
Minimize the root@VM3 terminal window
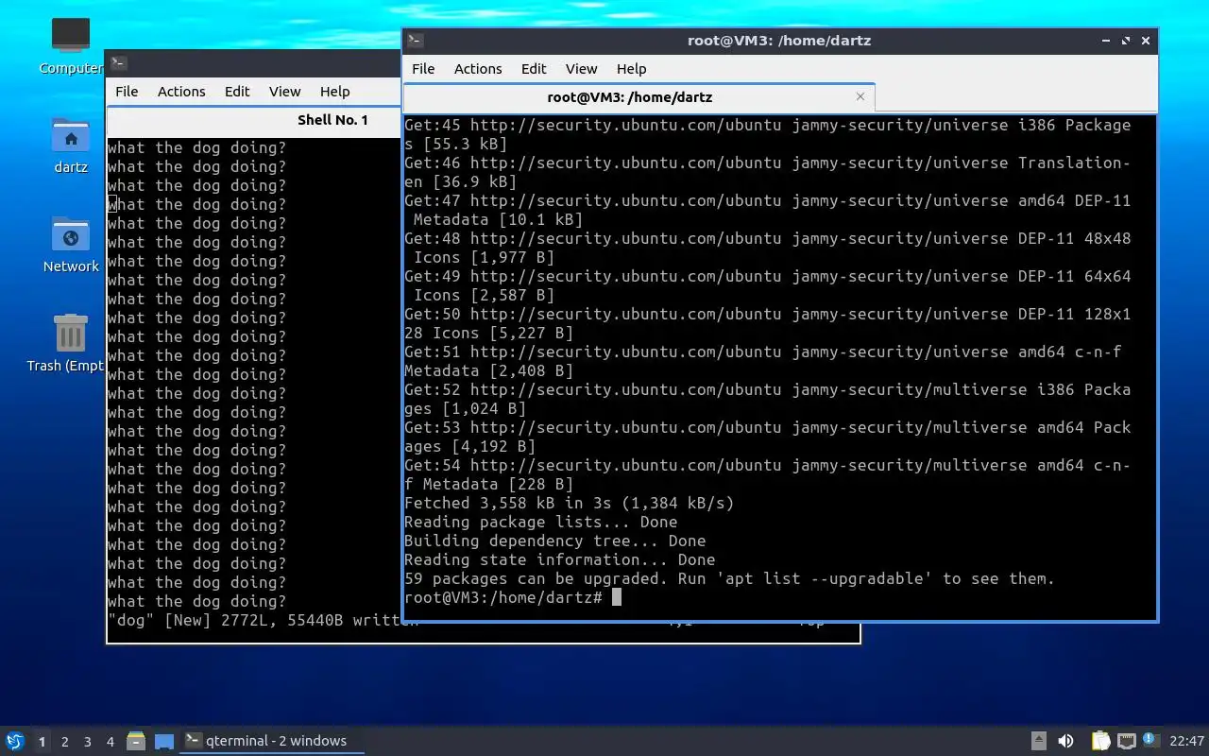(x=1106, y=41)
